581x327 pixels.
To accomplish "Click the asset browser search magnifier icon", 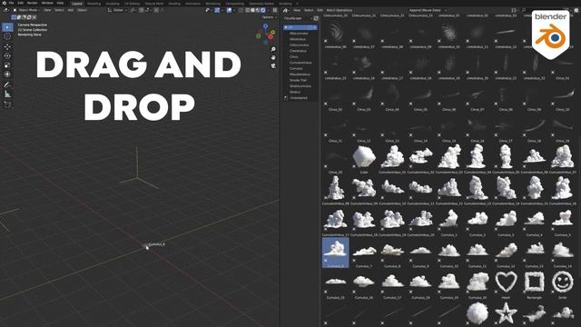I will (524, 10).
